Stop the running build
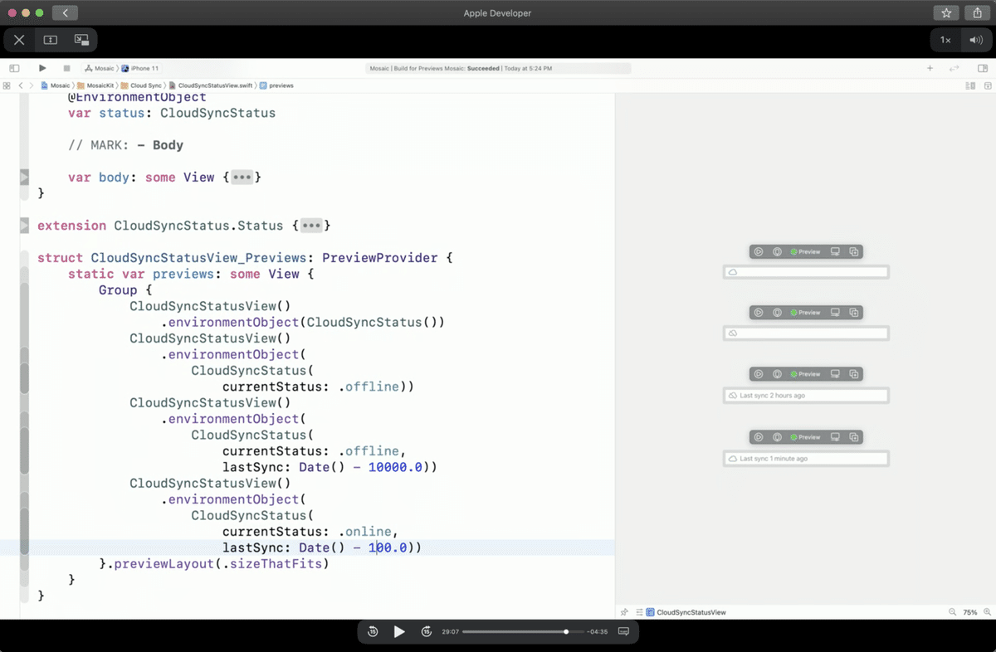 click(x=66, y=68)
